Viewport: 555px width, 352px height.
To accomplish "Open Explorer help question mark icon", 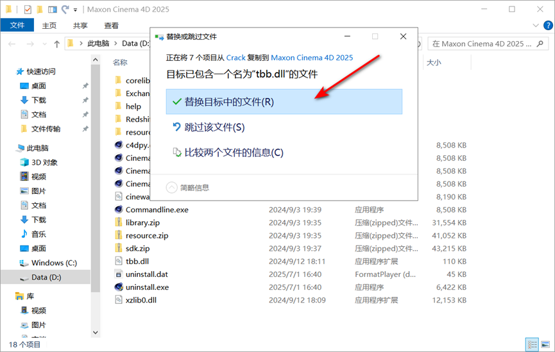I will click(x=548, y=26).
